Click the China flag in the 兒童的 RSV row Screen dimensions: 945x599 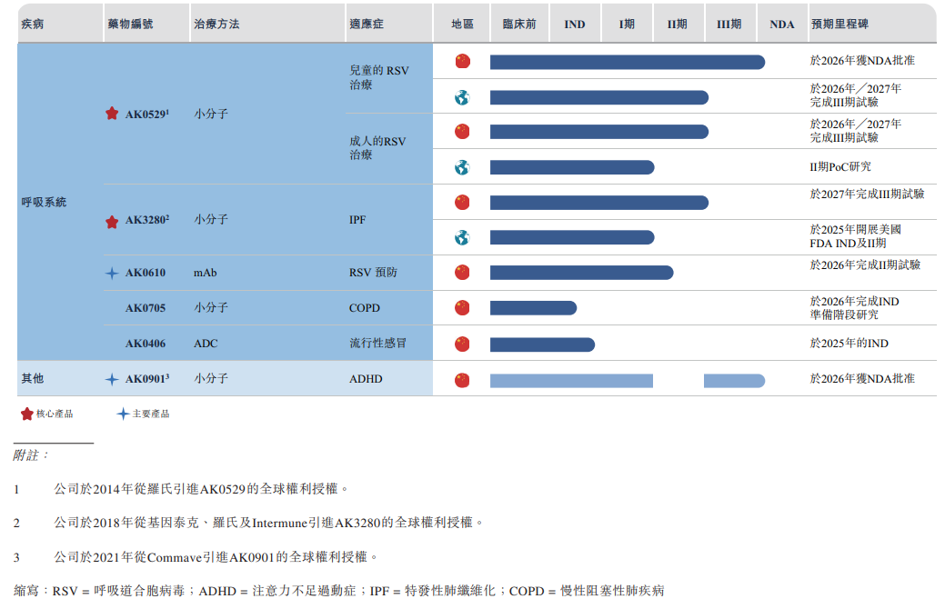point(462,62)
